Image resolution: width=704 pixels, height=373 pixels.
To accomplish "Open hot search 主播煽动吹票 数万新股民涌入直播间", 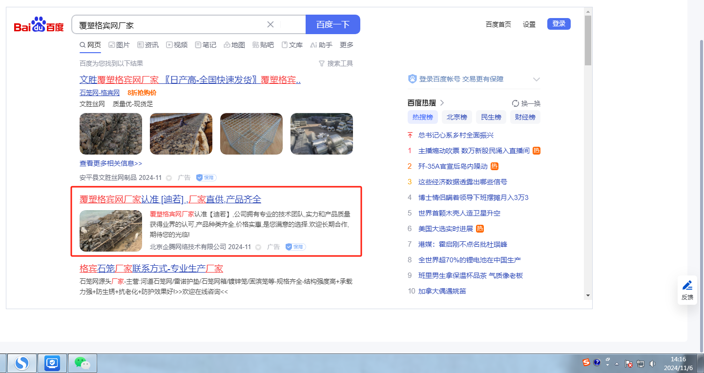I will point(474,151).
